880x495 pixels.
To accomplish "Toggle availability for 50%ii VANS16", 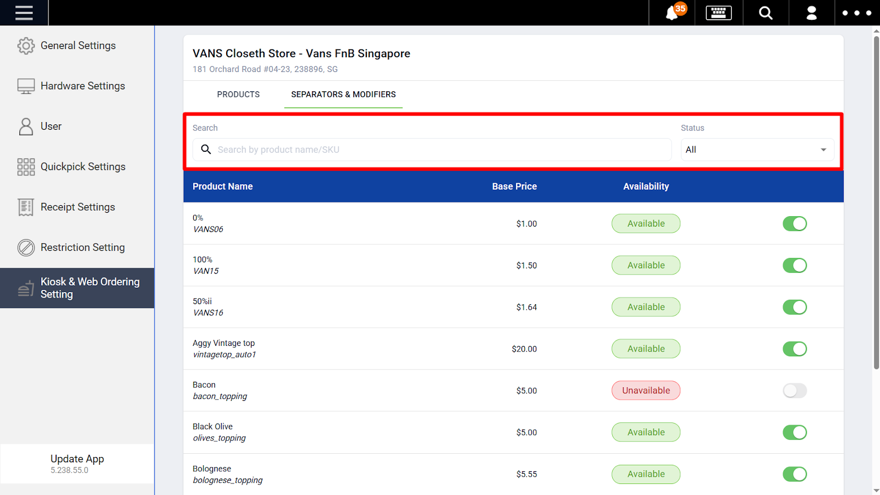I will (x=795, y=307).
